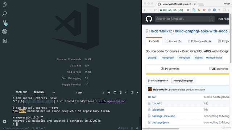Viewport: 232px width, 130px height.
Task: Open the Debug view in activity bar
Action: click(5, 31)
